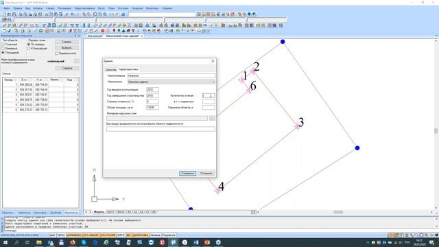Click the Cut scissors icon
The height and width of the screenshot is (247, 439).
pyautogui.click(x=47, y=14)
